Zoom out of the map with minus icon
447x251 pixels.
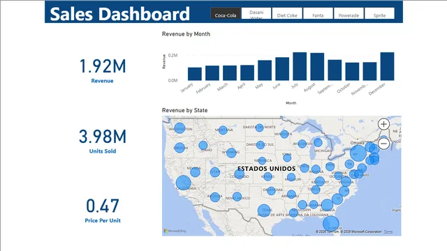point(383,144)
